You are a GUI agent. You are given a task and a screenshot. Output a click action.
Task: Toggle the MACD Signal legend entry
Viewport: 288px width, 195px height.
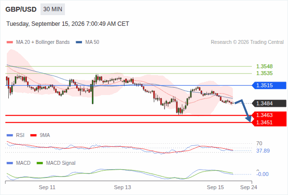pos(56,163)
